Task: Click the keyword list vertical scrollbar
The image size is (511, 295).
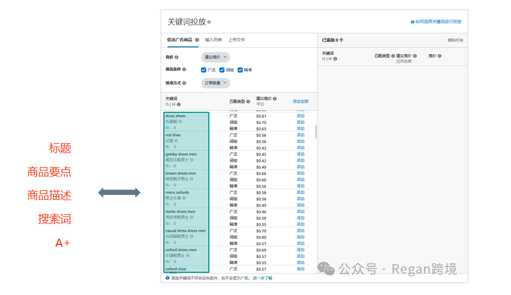Action: point(316,131)
